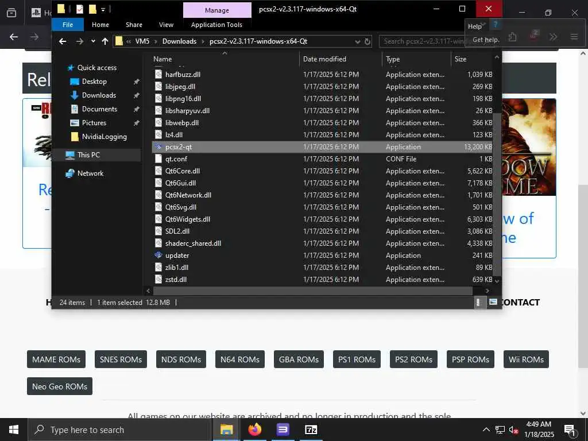Image resolution: width=588 pixels, height=441 pixels.
Task: Go back in File Explorer
Action: (x=63, y=41)
